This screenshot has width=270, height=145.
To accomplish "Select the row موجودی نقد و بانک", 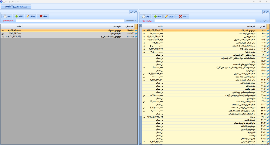I will (206, 30).
